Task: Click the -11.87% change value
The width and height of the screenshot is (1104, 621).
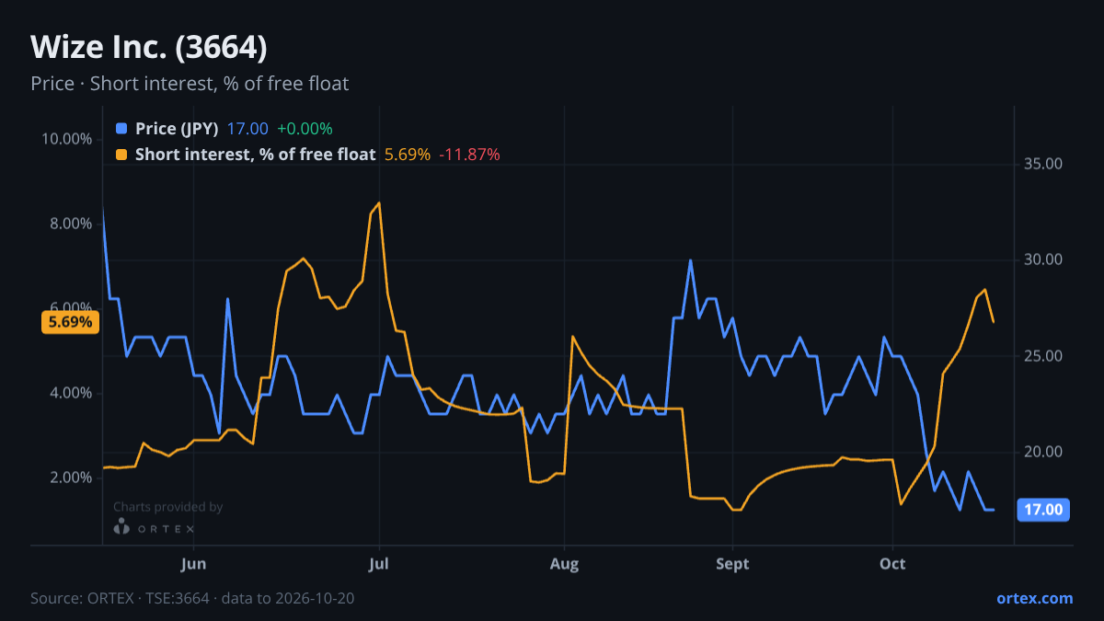Action: click(469, 155)
